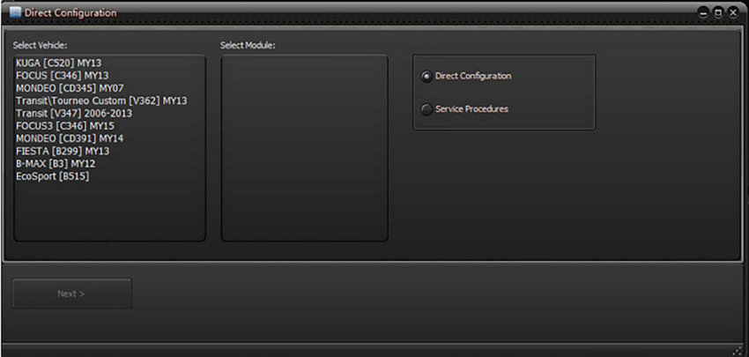Pick Transit\Tourneo Custom [V362] MY13

tap(101, 100)
